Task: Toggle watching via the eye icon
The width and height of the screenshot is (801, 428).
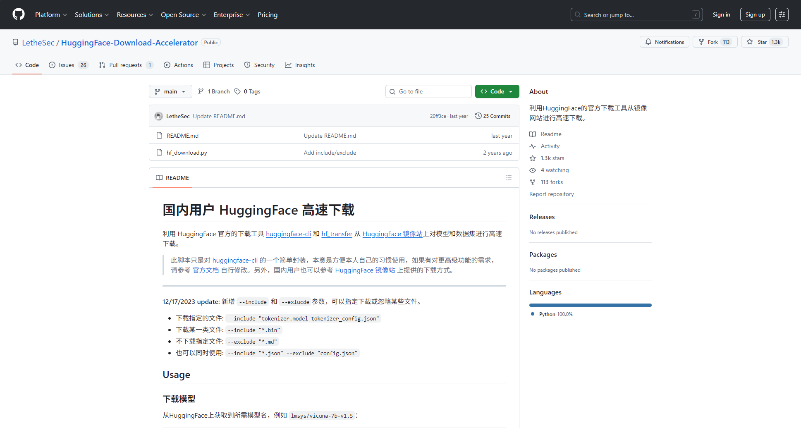Action: click(x=533, y=170)
